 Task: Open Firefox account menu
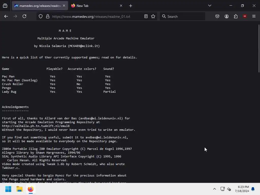click(226, 16)
